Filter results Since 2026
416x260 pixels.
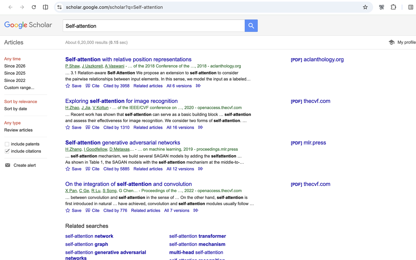(15, 66)
